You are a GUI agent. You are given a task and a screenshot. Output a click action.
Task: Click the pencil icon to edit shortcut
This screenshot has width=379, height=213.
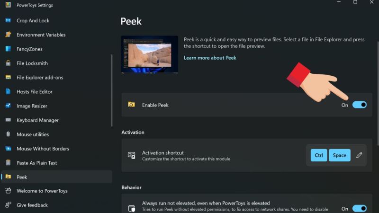[x=359, y=155]
